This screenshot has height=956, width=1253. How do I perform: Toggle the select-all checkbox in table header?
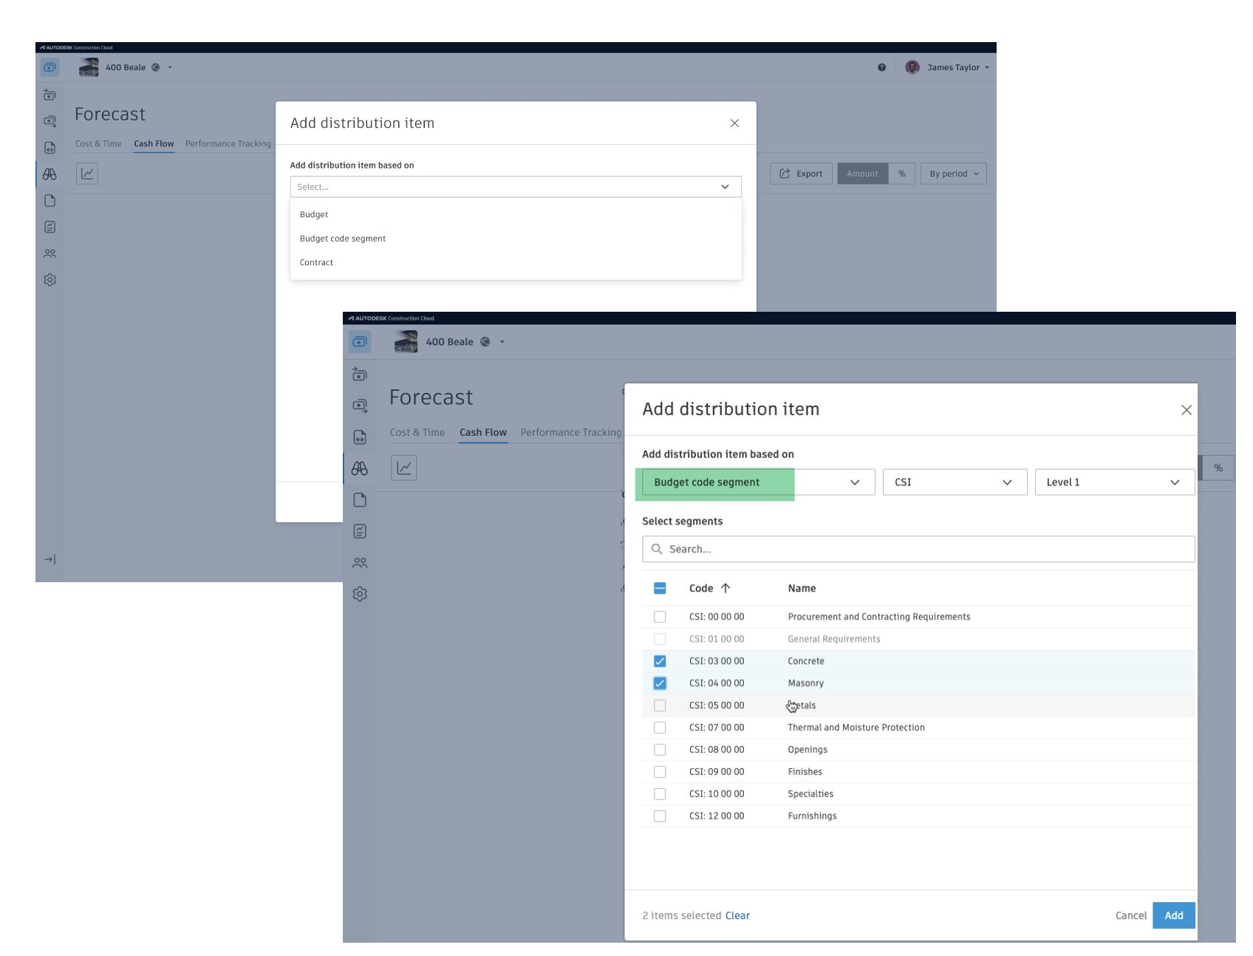click(660, 588)
